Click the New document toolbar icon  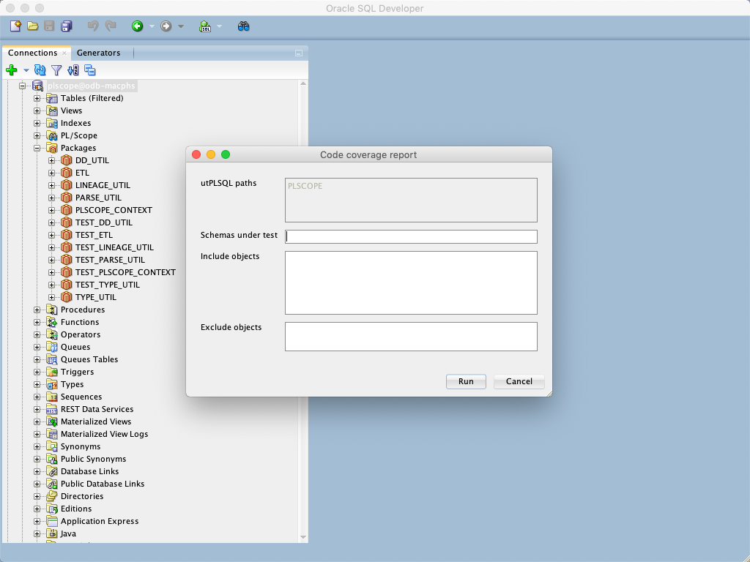(x=13, y=26)
